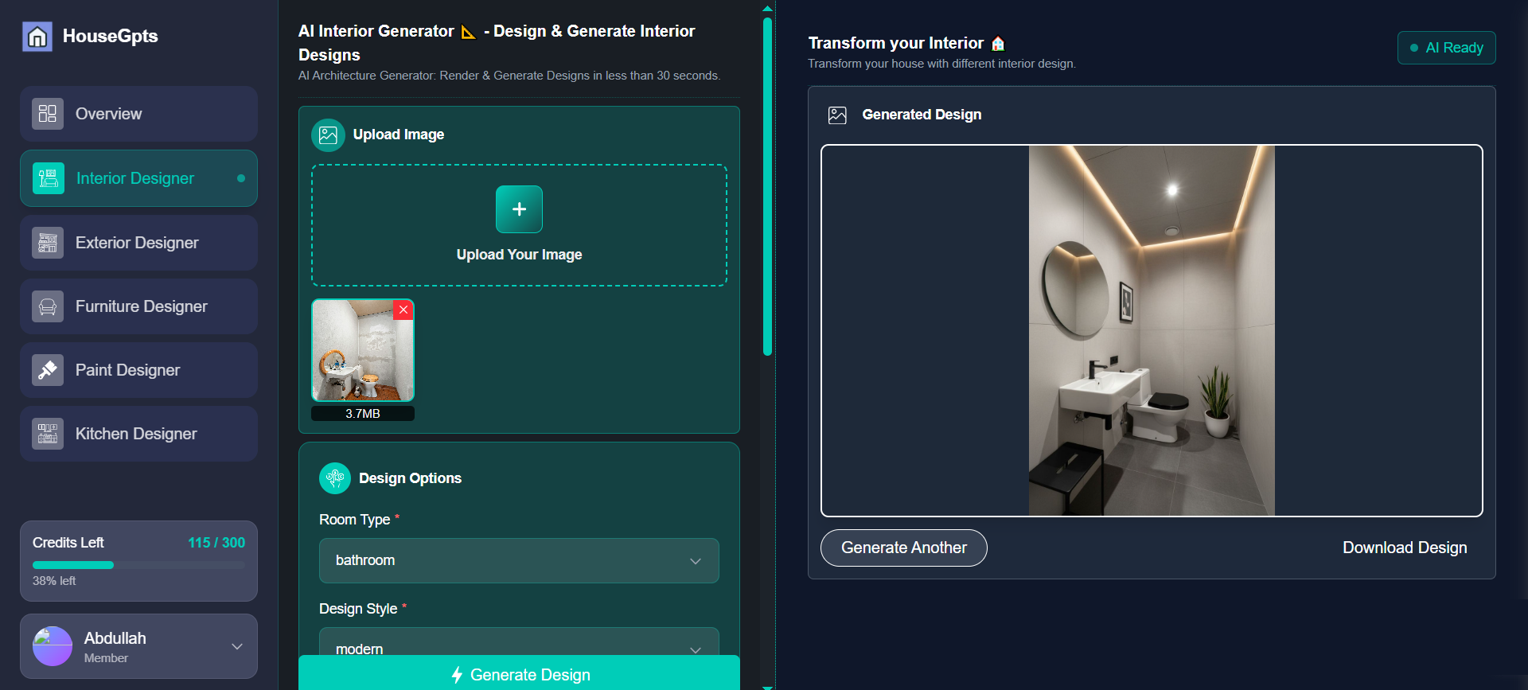
Task: Switch to Paint Designer
Action: (x=138, y=370)
